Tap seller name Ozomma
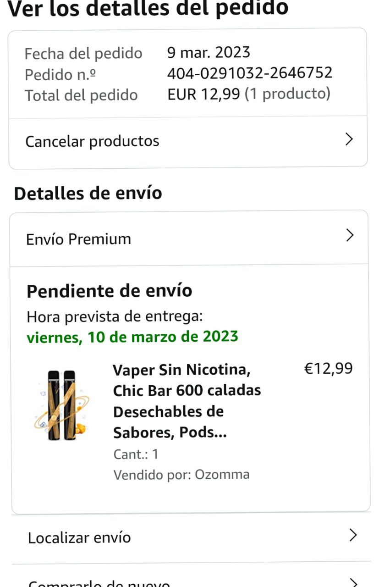 (222, 474)
